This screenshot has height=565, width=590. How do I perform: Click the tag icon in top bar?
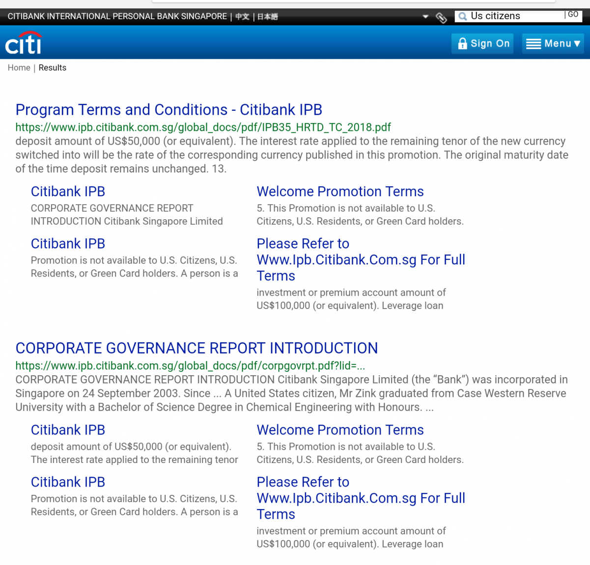coord(441,18)
